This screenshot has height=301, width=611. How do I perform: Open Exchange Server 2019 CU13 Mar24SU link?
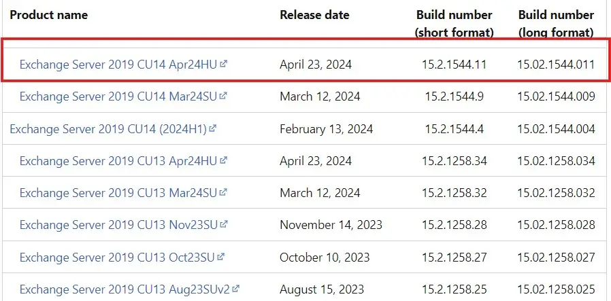pos(118,193)
